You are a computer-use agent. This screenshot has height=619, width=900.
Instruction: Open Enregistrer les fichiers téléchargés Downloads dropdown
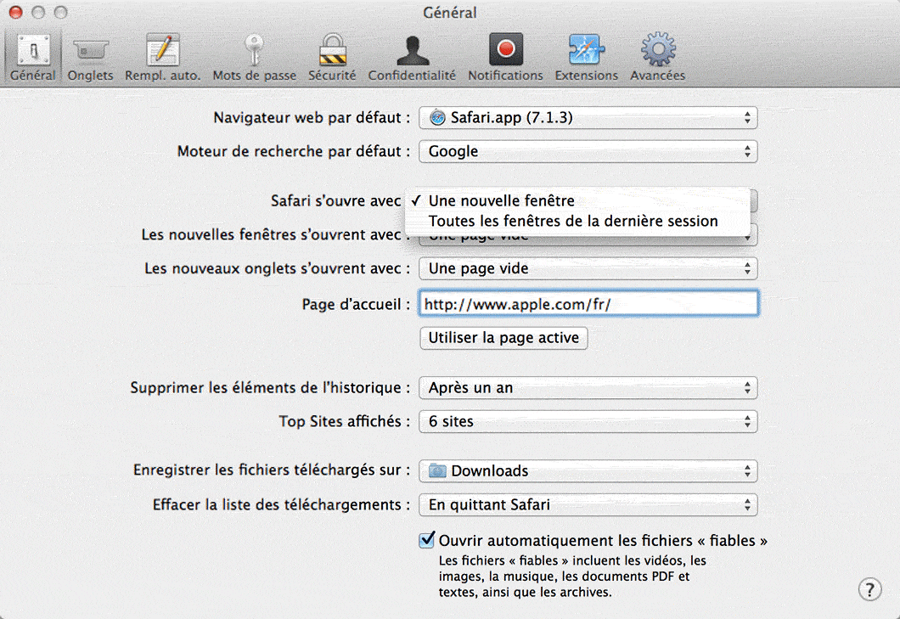click(x=588, y=471)
